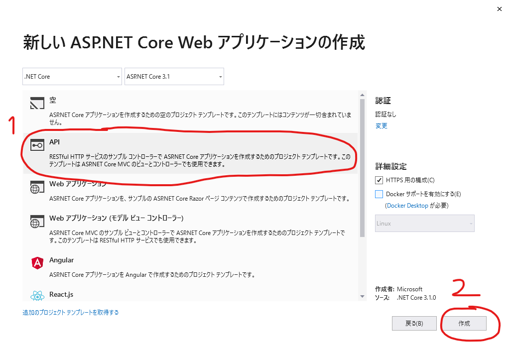Click the 作成 button to create project

[x=464, y=323]
